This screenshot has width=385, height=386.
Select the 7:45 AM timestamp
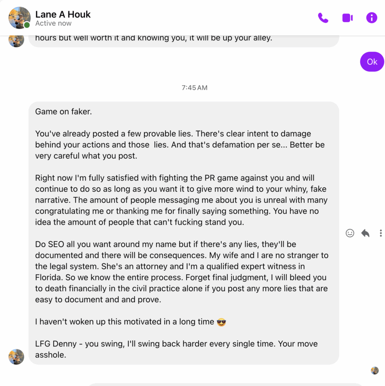coord(194,87)
